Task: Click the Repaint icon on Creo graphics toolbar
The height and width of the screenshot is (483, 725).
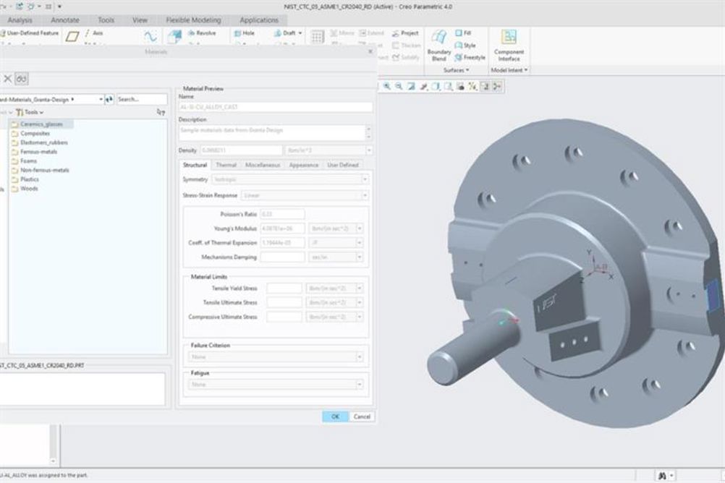Action: coord(411,86)
